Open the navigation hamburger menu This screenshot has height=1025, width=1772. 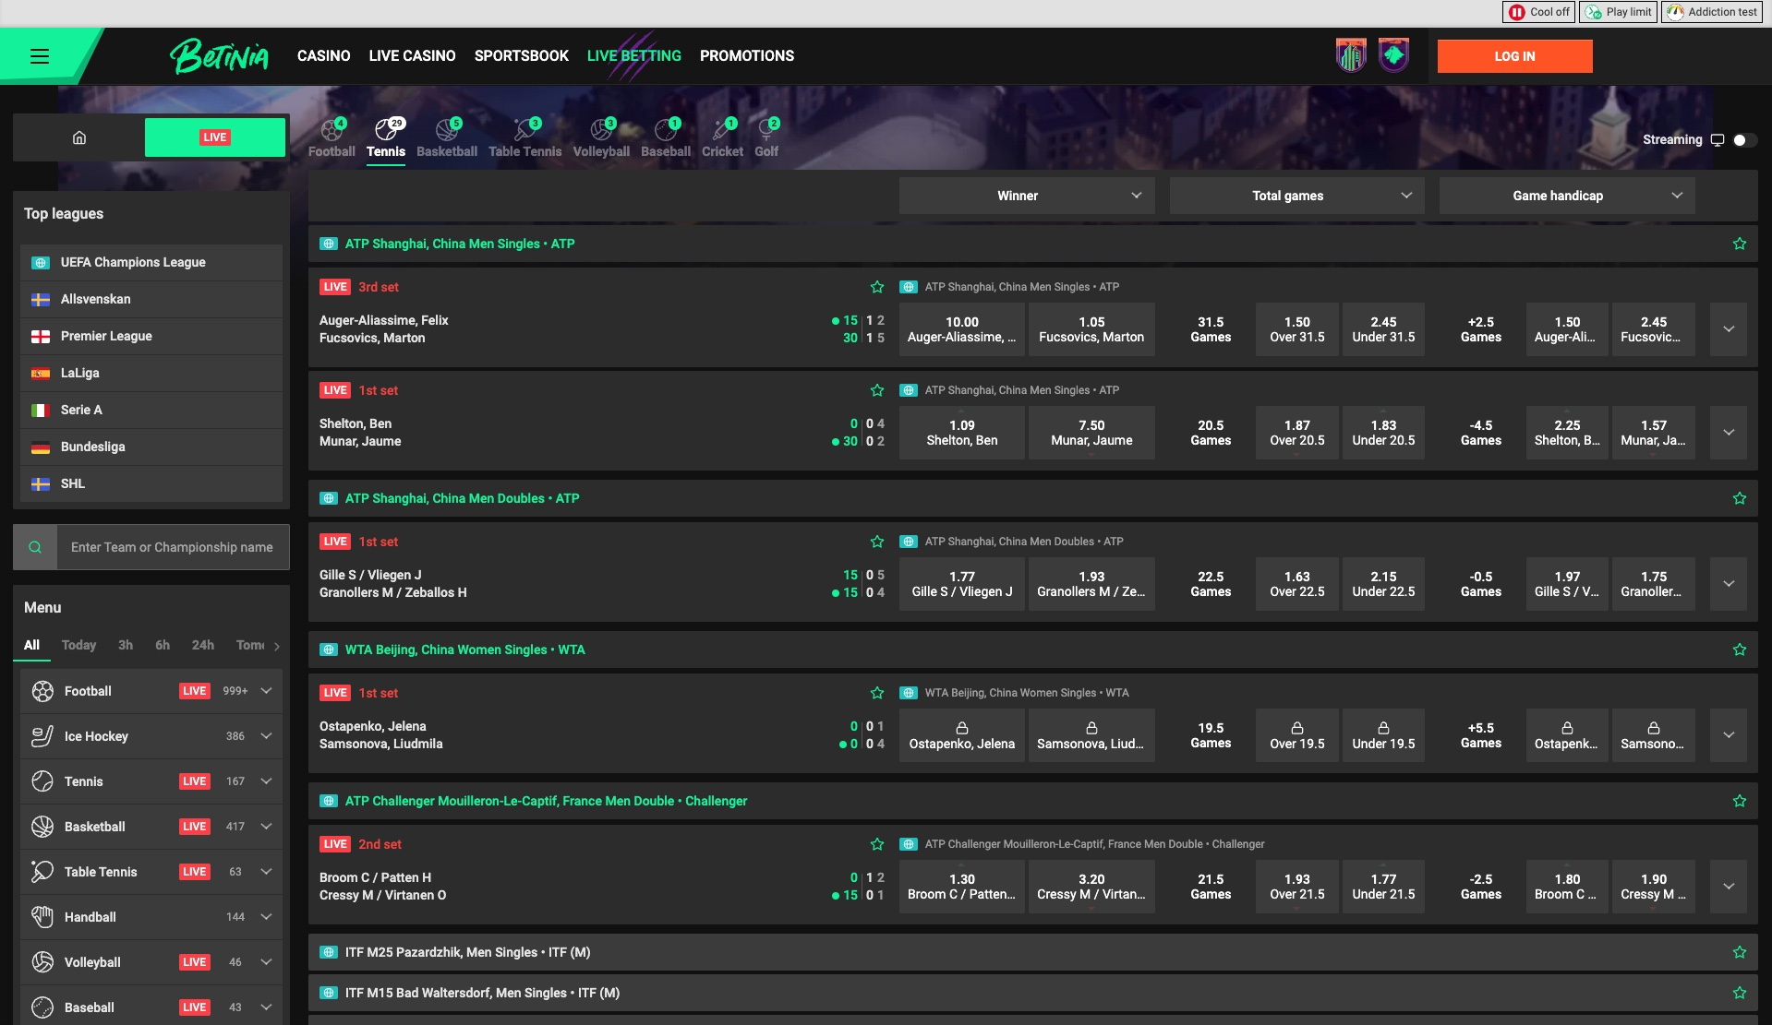[x=40, y=55]
